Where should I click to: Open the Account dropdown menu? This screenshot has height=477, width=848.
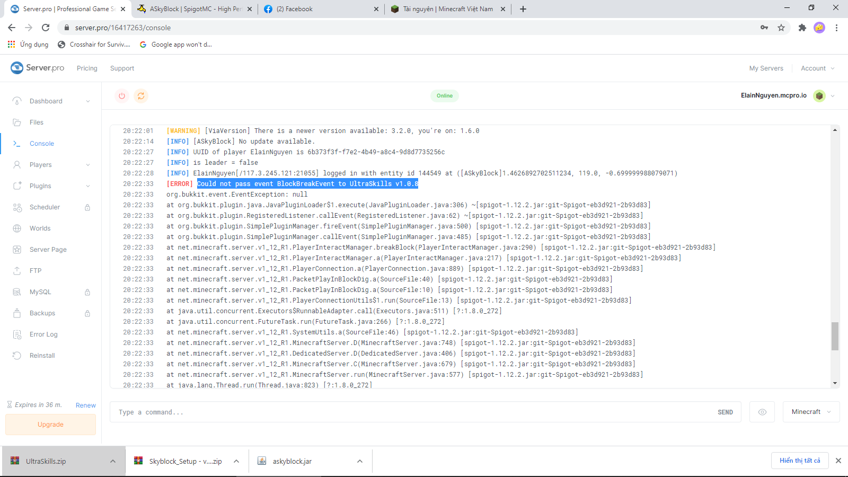(818, 68)
